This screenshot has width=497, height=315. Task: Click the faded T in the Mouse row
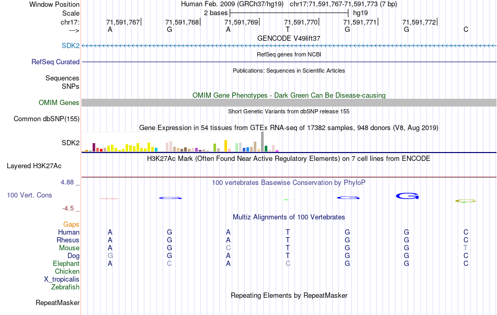click(x=466, y=248)
